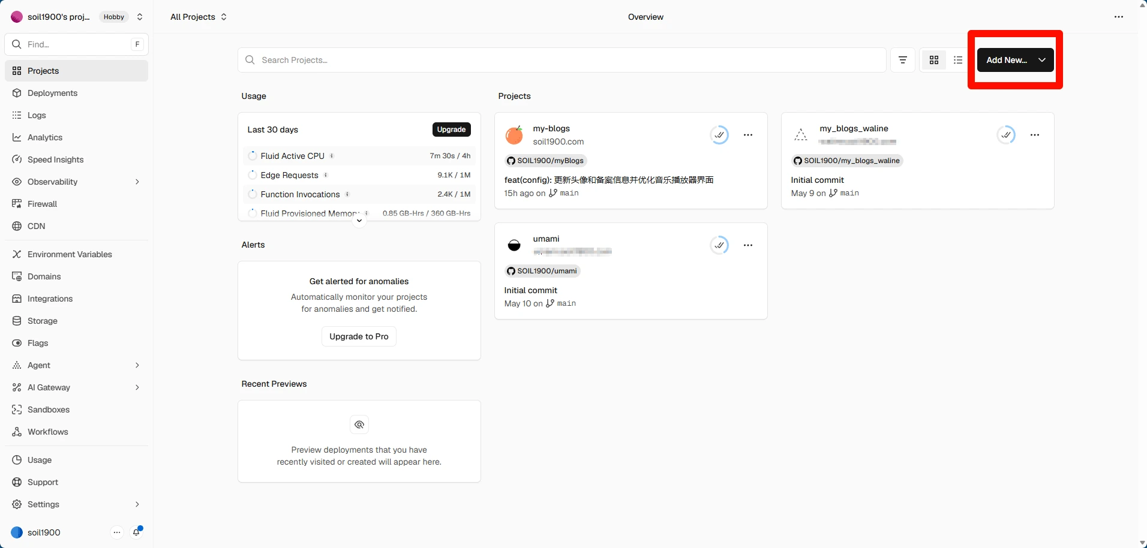The image size is (1147, 548).
Task: Open the All Projects selector
Action: [x=199, y=17]
